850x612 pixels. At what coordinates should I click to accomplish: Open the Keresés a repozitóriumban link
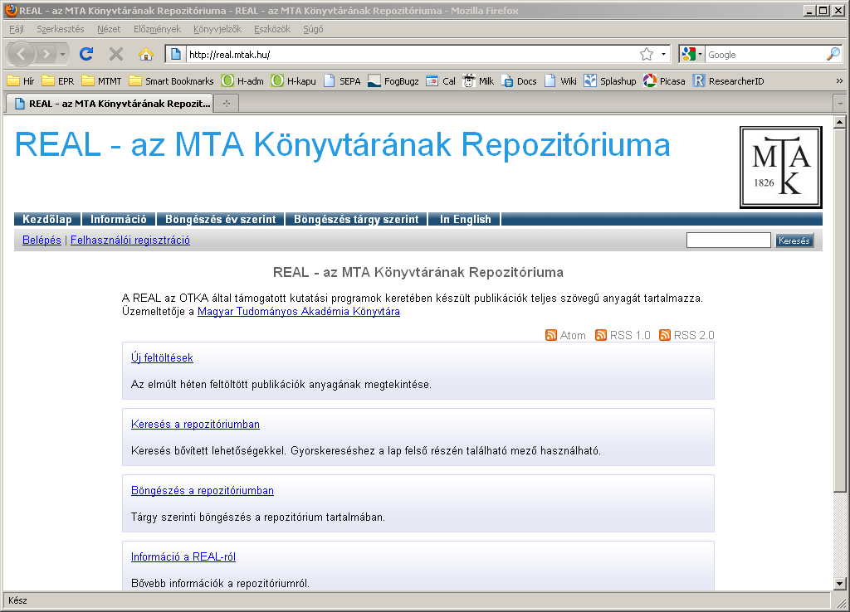coord(195,424)
